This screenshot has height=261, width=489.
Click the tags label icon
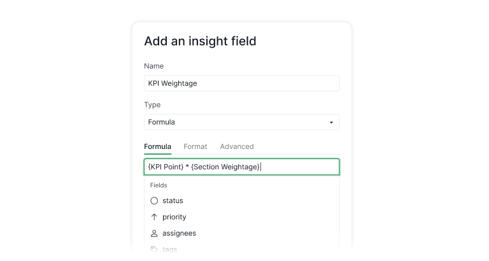(x=154, y=250)
